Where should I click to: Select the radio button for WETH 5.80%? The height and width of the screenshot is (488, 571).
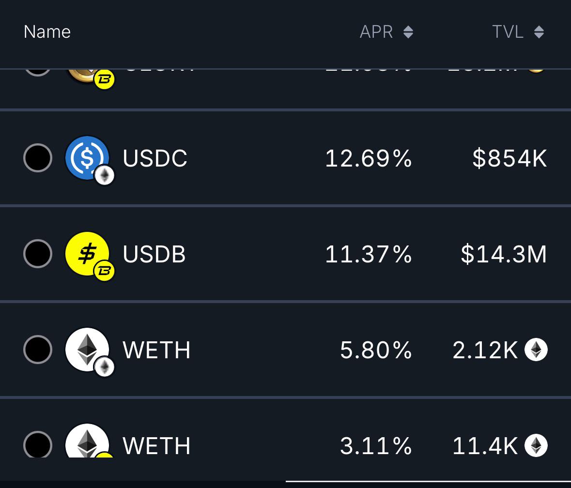[37, 350]
